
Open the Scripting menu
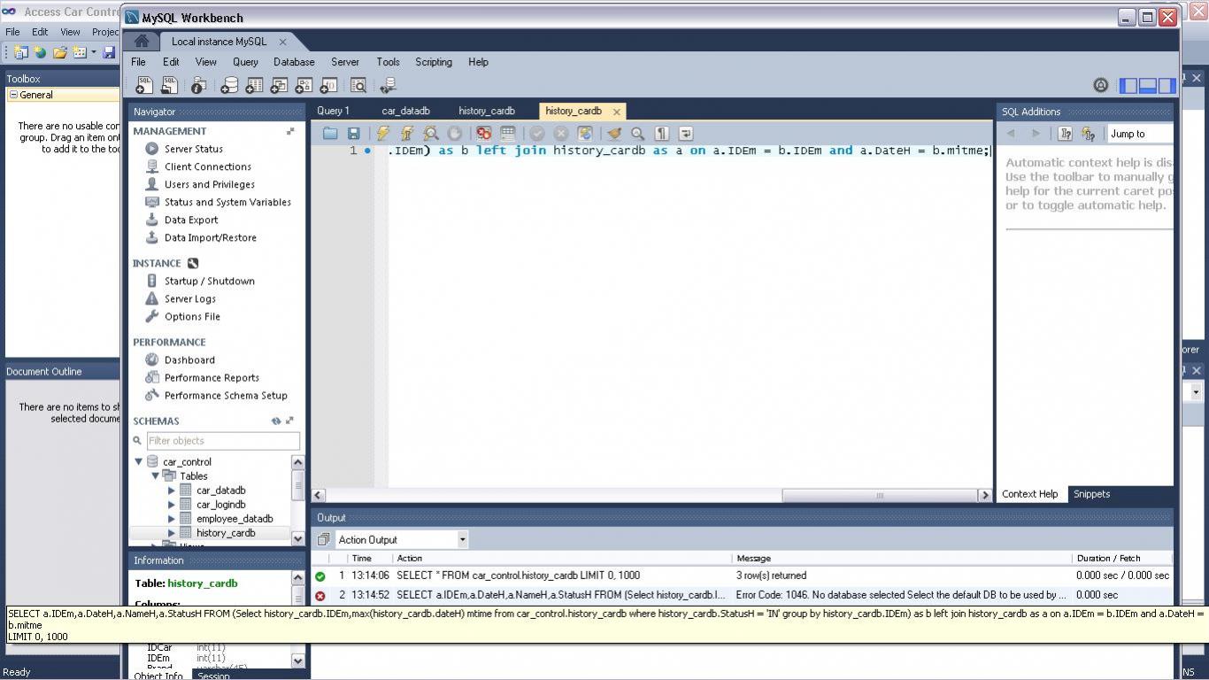(x=434, y=62)
